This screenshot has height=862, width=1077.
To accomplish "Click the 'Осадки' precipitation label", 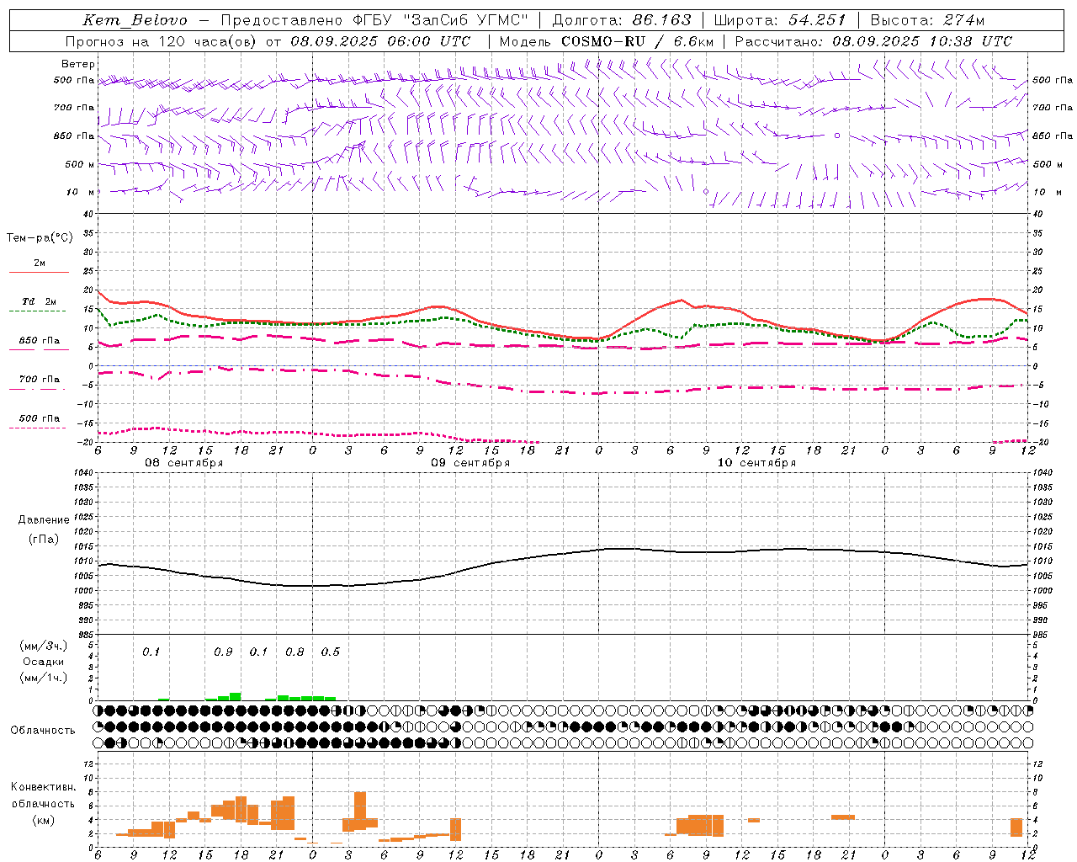I will 44,662.
